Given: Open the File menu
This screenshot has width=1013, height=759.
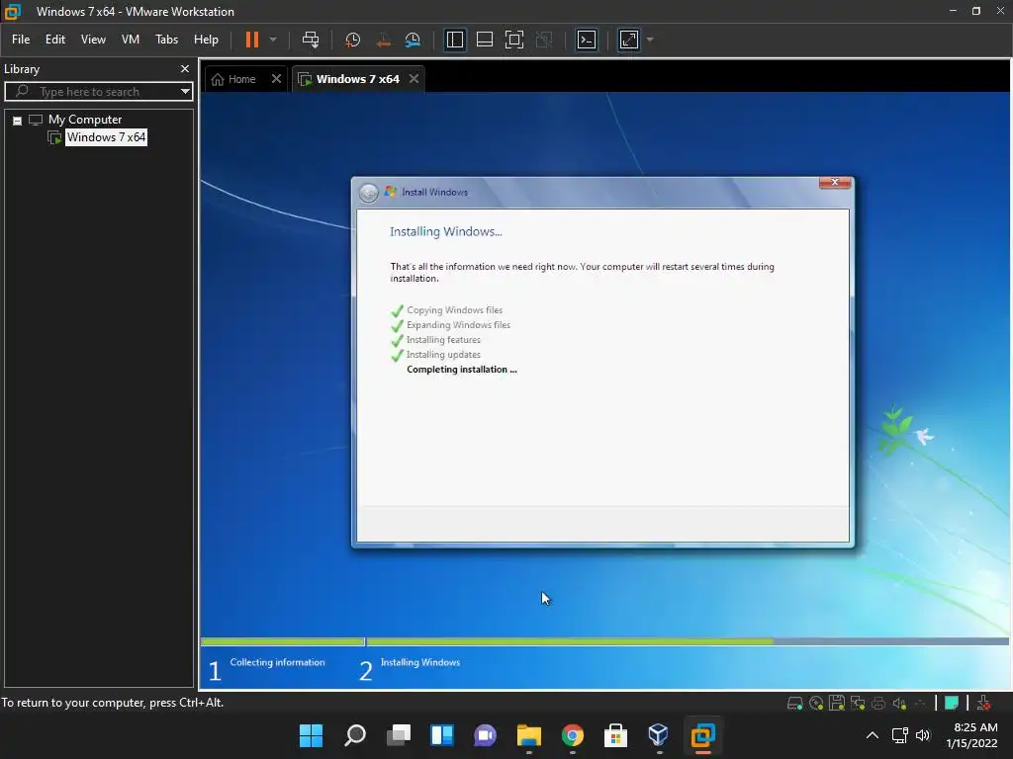Looking at the screenshot, I should [21, 40].
